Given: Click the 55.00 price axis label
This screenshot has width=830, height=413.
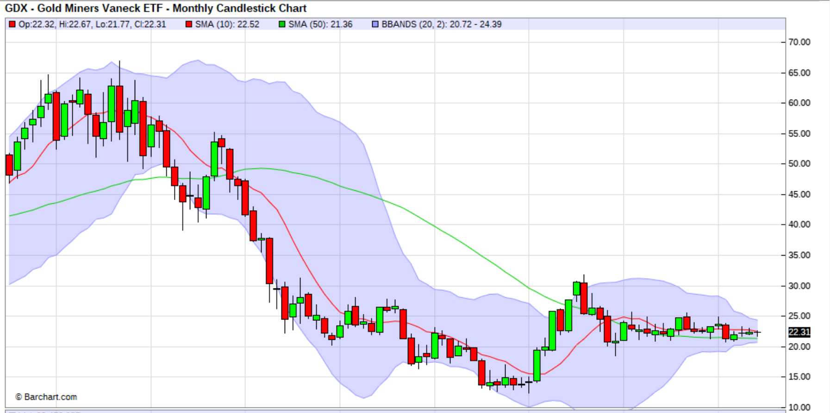Looking at the screenshot, I should pyautogui.click(x=799, y=133).
